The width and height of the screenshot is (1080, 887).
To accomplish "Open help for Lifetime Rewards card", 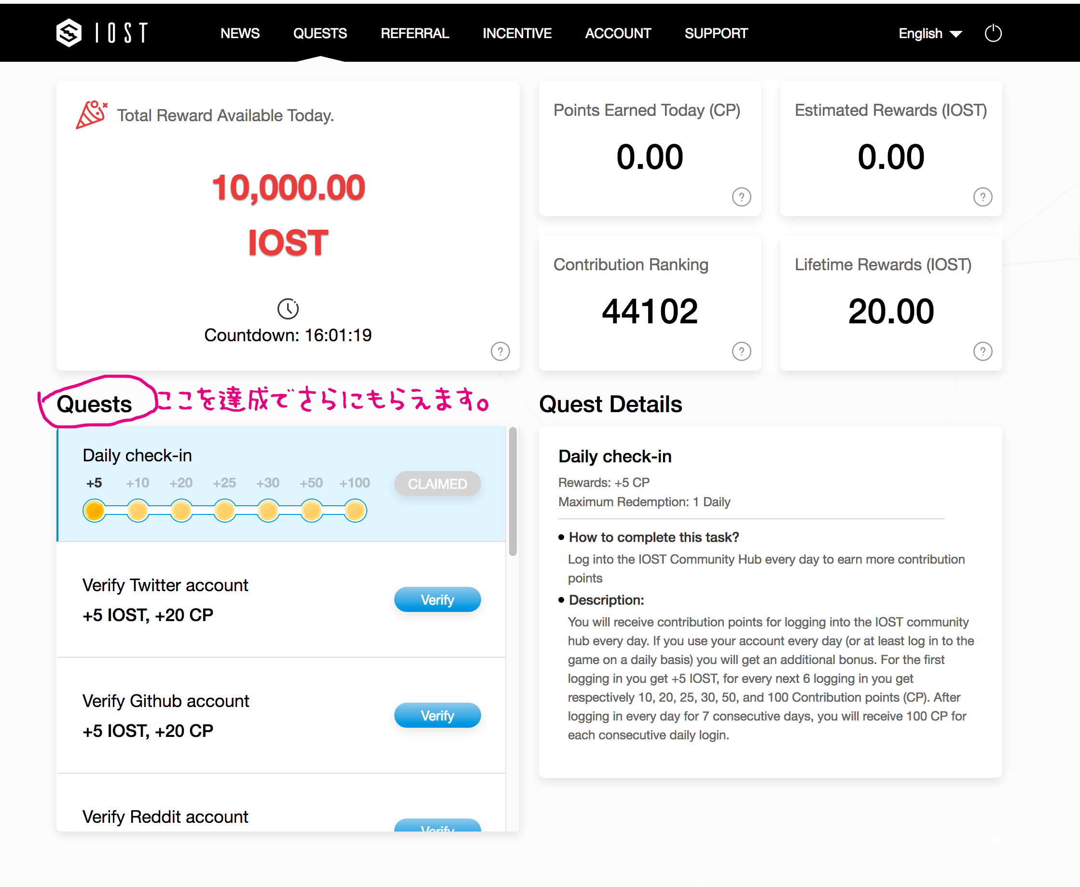I will [x=982, y=351].
